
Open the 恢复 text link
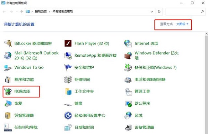[18, 103]
